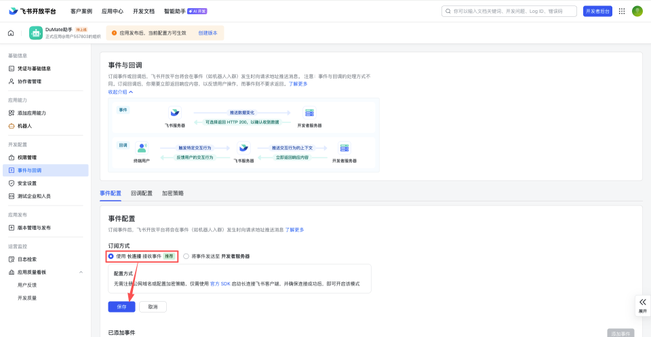
Task: Open 安全设置 in the sidebar
Action: (x=27, y=183)
